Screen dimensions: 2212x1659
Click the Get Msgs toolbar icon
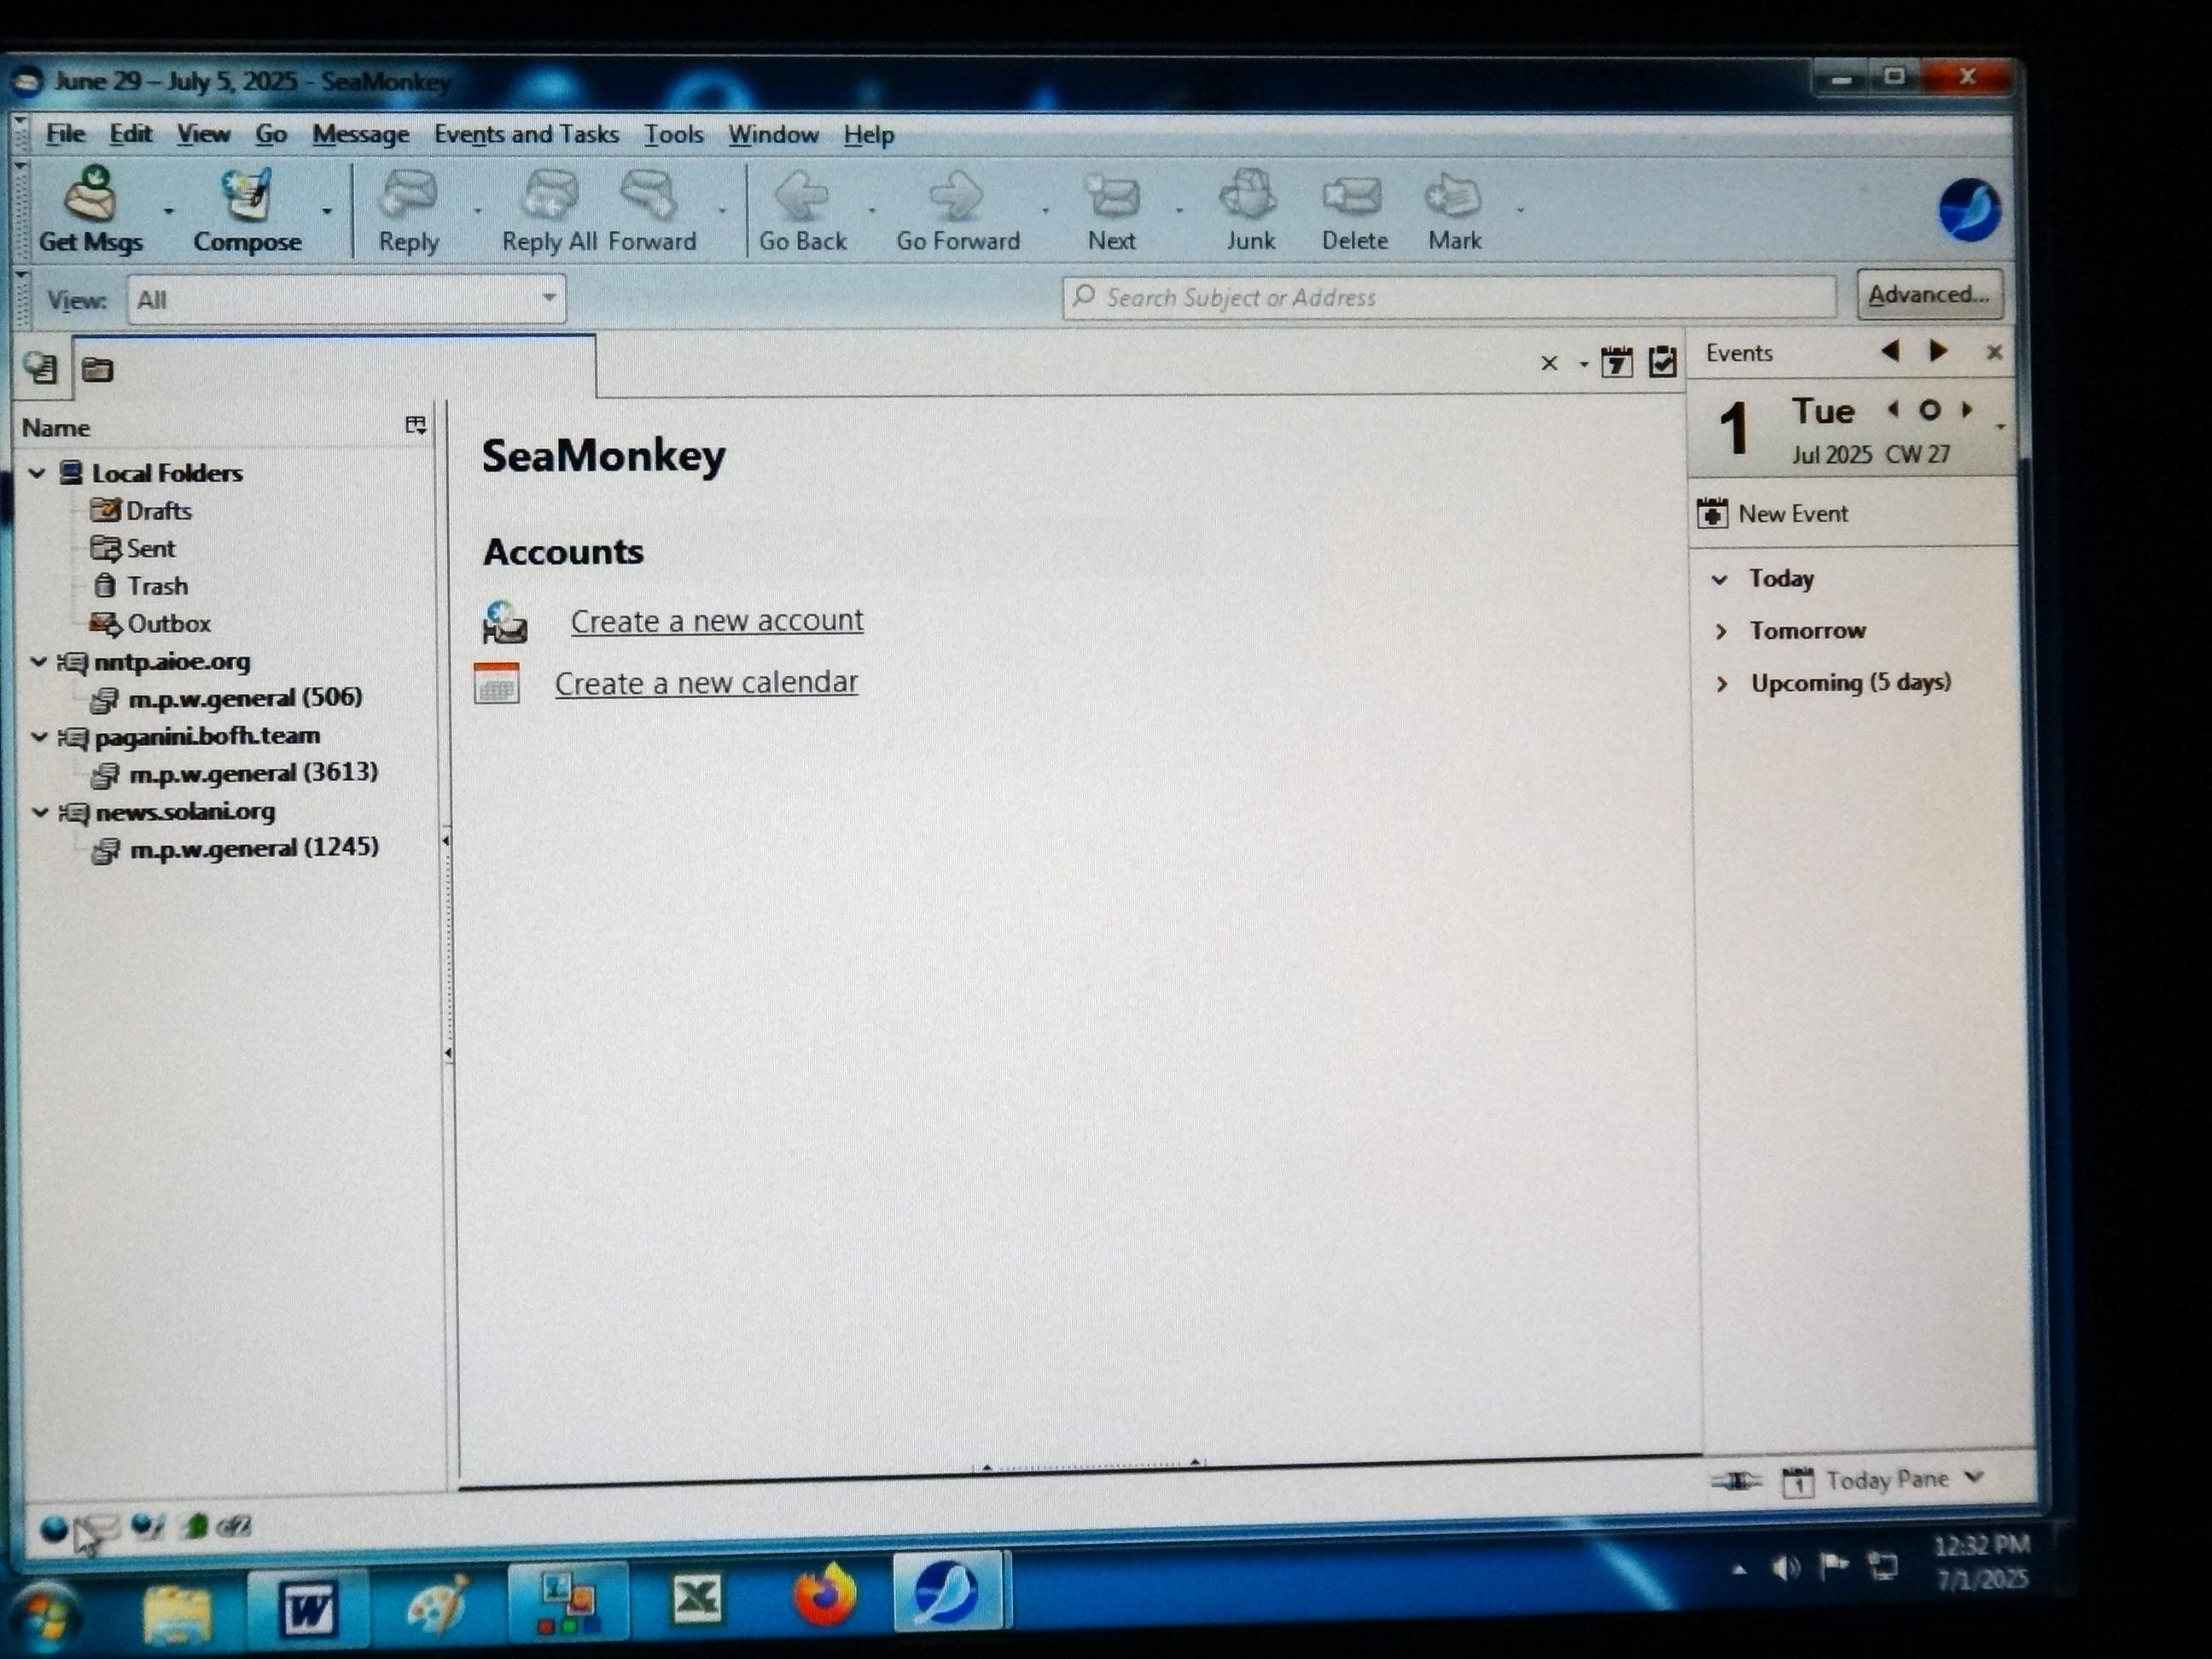91,194
